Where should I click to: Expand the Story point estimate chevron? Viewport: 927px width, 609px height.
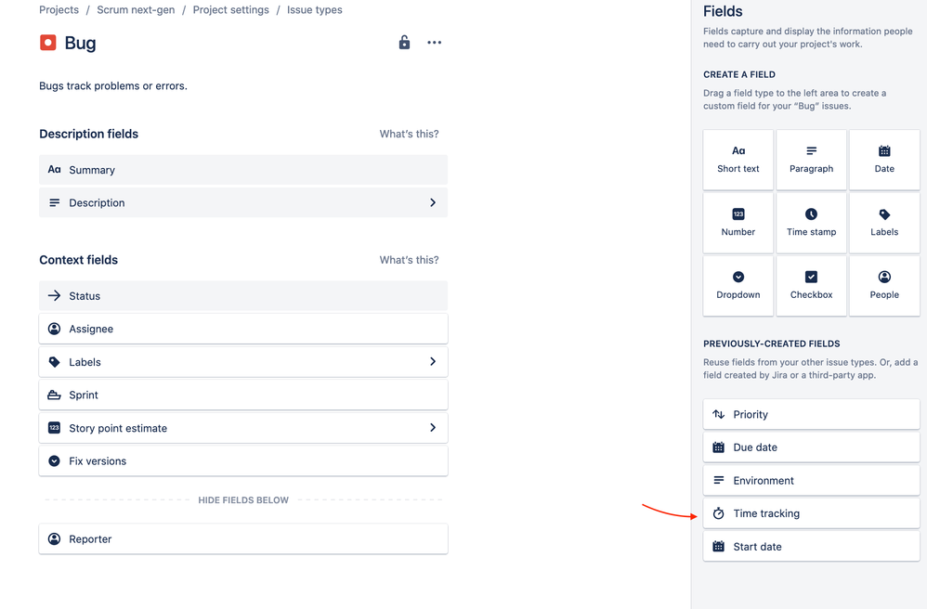(433, 427)
